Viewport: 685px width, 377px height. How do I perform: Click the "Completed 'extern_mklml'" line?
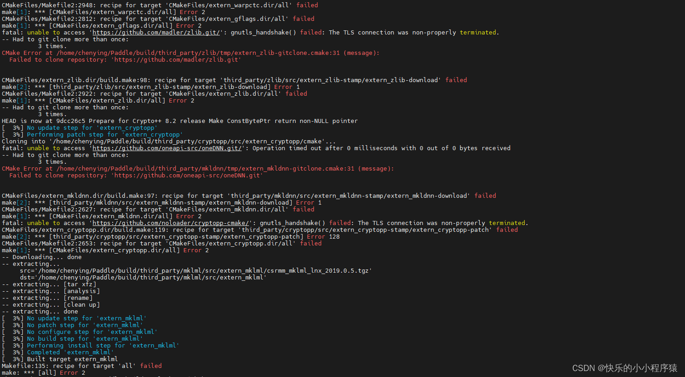(x=58, y=353)
